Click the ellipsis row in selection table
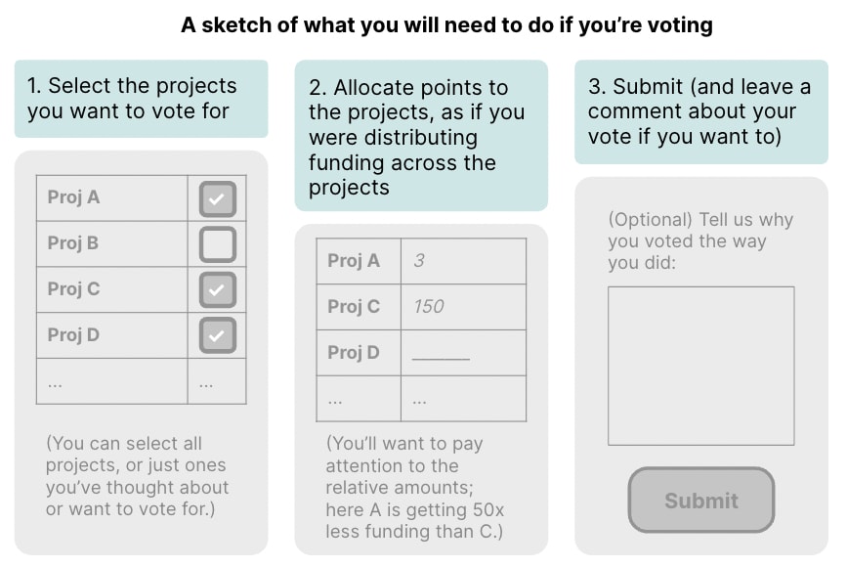 [111, 381]
